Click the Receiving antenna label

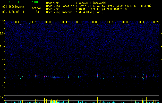pos(59,12)
